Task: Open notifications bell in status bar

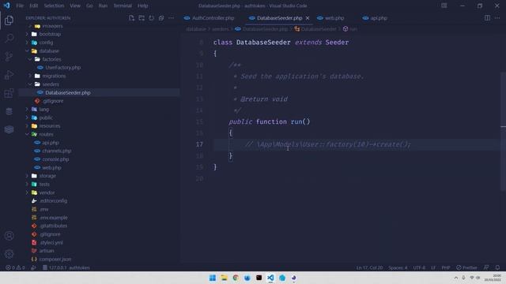Action: 497,267
